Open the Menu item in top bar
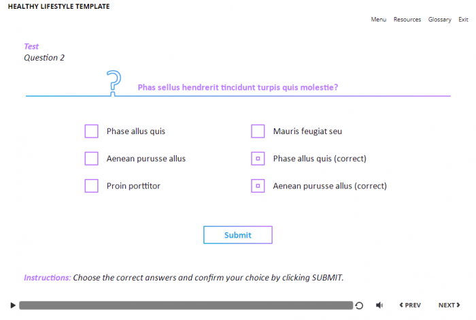Viewport: 476px width, 320px height. [379, 20]
